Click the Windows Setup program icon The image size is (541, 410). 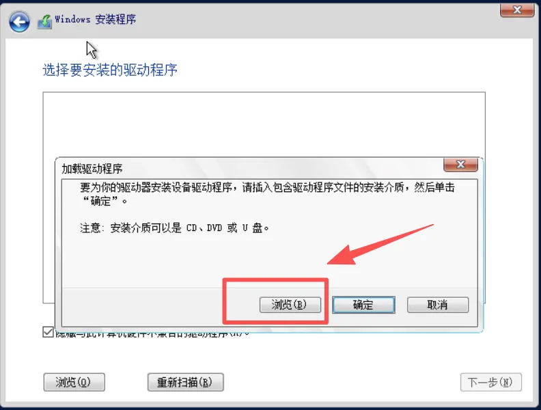pos(45,21)
